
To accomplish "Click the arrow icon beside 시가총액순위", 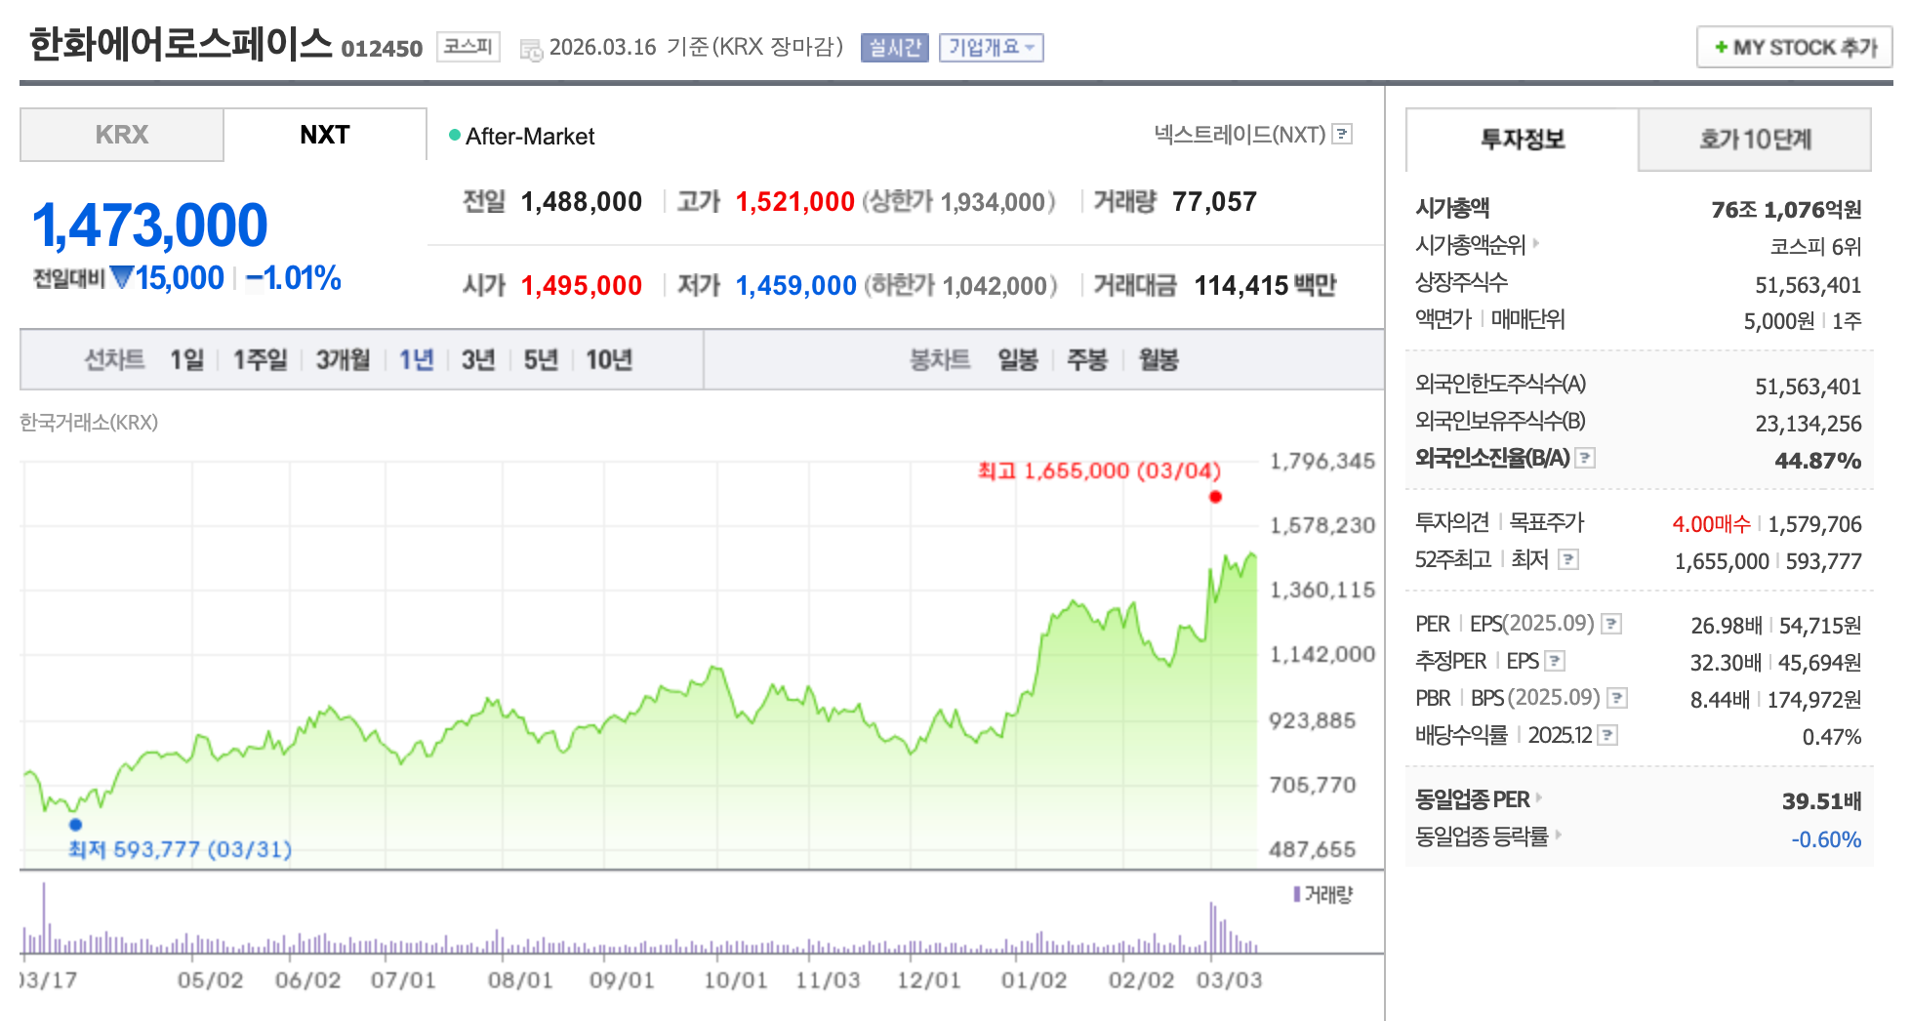I will click(x=1535, y=243).
